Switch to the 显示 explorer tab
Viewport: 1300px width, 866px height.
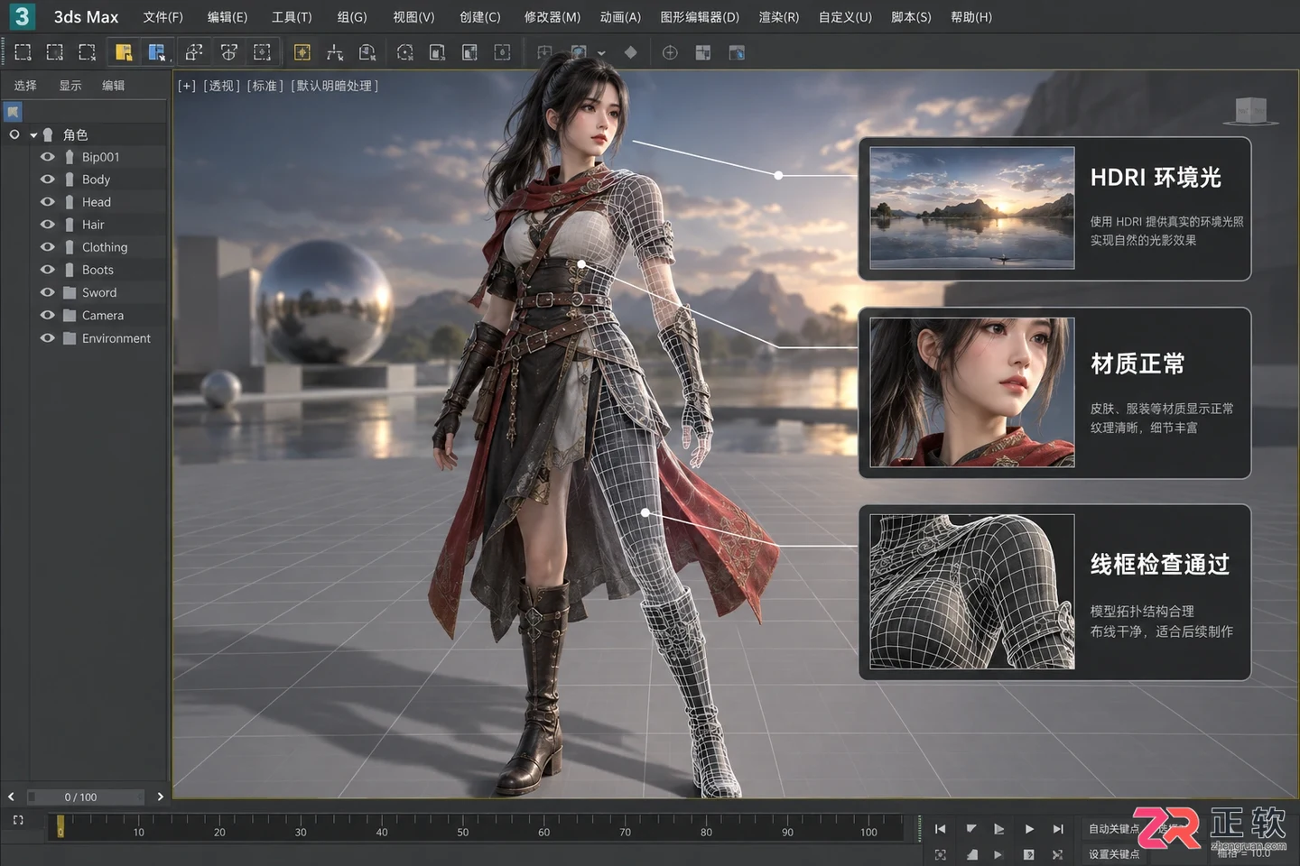tap(70, 86)
